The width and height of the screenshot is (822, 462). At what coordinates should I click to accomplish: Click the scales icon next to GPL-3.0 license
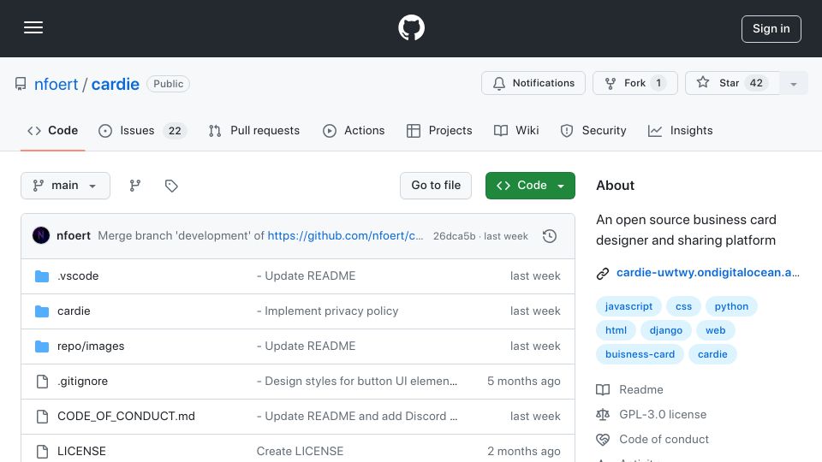point(603,414)
